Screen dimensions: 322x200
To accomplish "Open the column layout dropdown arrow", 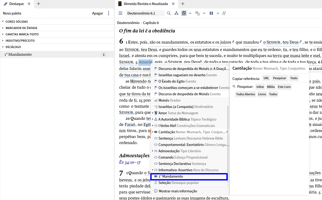I will [x=218, y=13].
